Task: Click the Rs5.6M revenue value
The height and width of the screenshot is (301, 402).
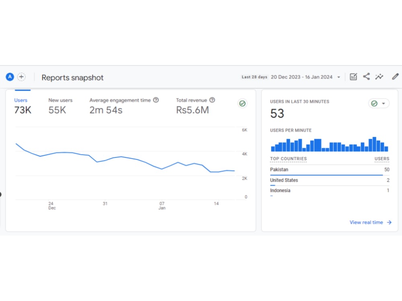Action: pyautogui.click(x=193, y=110)
